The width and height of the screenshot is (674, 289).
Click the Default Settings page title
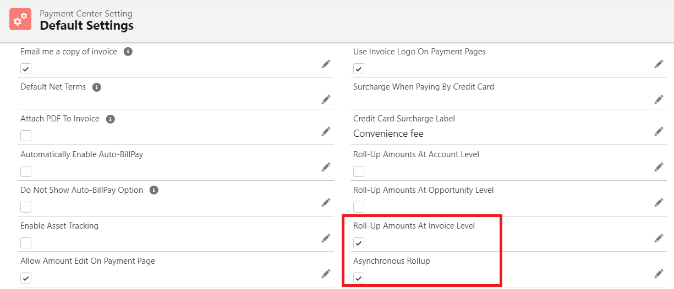point(86,25)
